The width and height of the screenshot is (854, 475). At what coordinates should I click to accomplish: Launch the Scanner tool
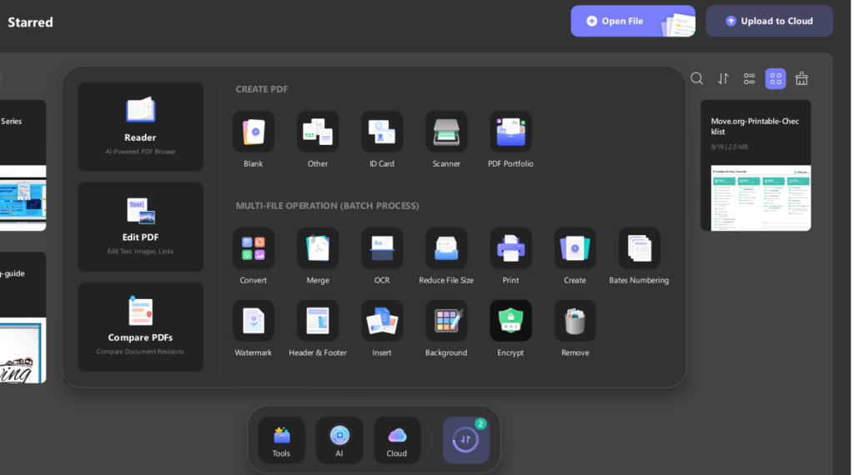(446, 132)
